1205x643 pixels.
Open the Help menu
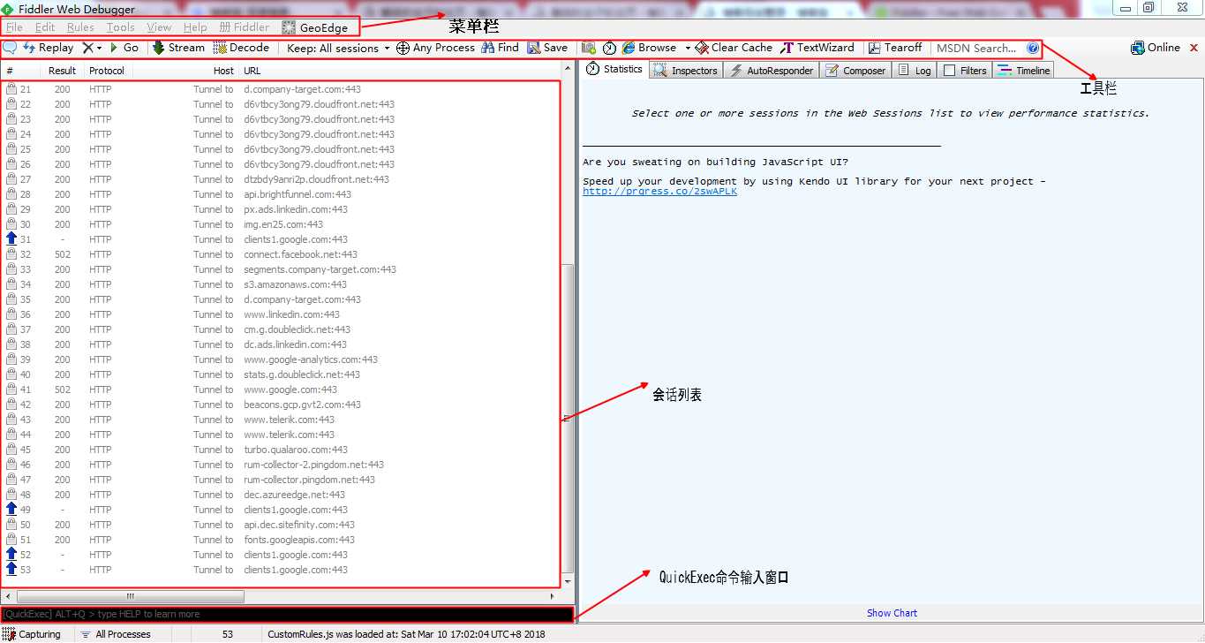195,27
